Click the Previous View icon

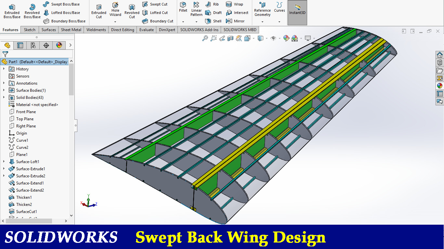click(x=222, y=38)
